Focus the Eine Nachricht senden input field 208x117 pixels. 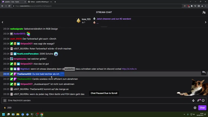(97, 100)
